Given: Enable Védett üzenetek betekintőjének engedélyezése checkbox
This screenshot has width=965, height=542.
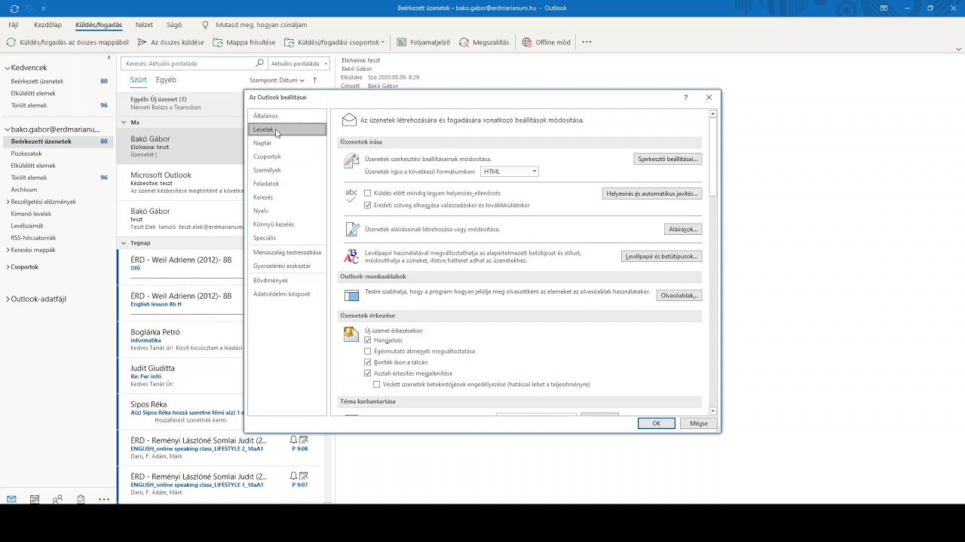Looking at the screenshot, I should 377,384.
